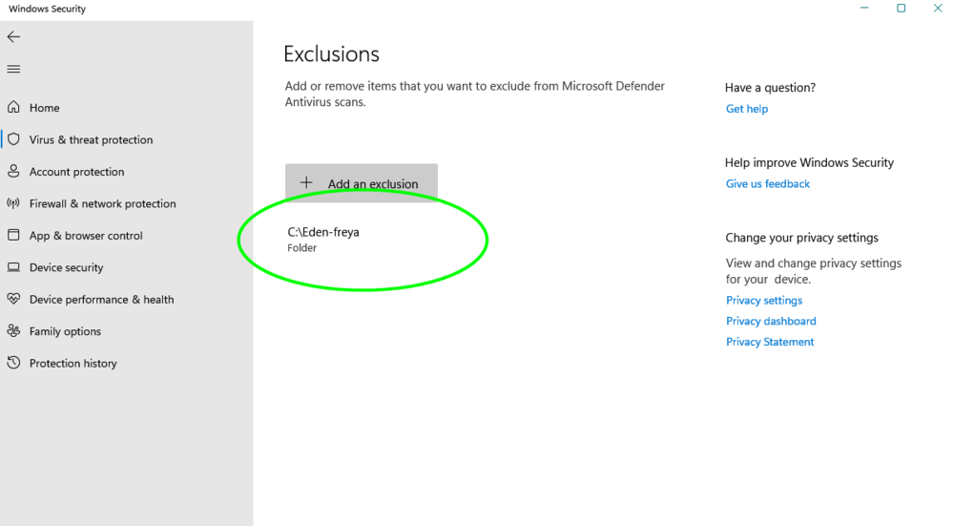Click the App & browser control icon
Screen dimensions: 954x526
(13, 236)
